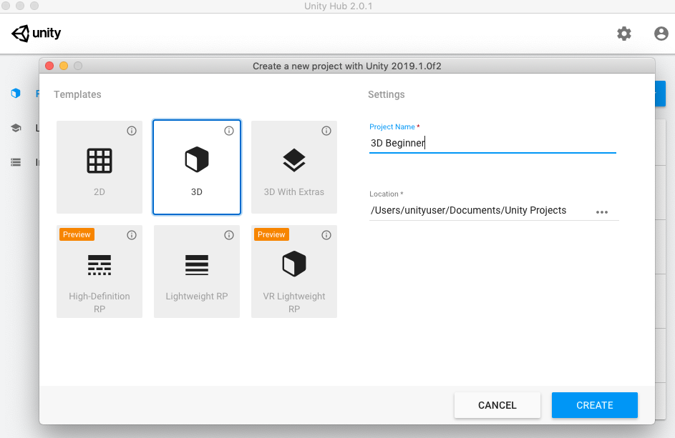This screenshot has width=675, height=438.
Task: Click the 3D With Extras layers icon
Action: coord(294,160)
